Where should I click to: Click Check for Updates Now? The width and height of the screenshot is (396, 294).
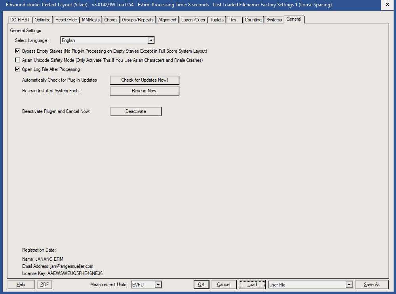click(145, 80)
